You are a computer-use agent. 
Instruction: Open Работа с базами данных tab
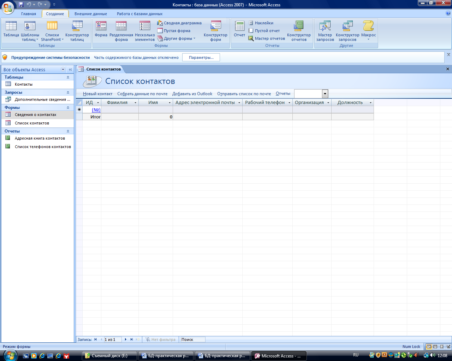click(140, 14)
